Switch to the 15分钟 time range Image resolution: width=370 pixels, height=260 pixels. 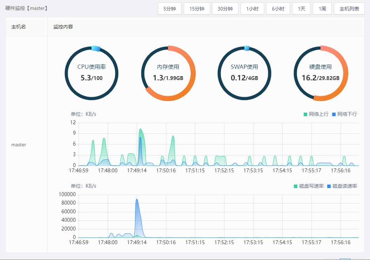(x=197, y=9)
